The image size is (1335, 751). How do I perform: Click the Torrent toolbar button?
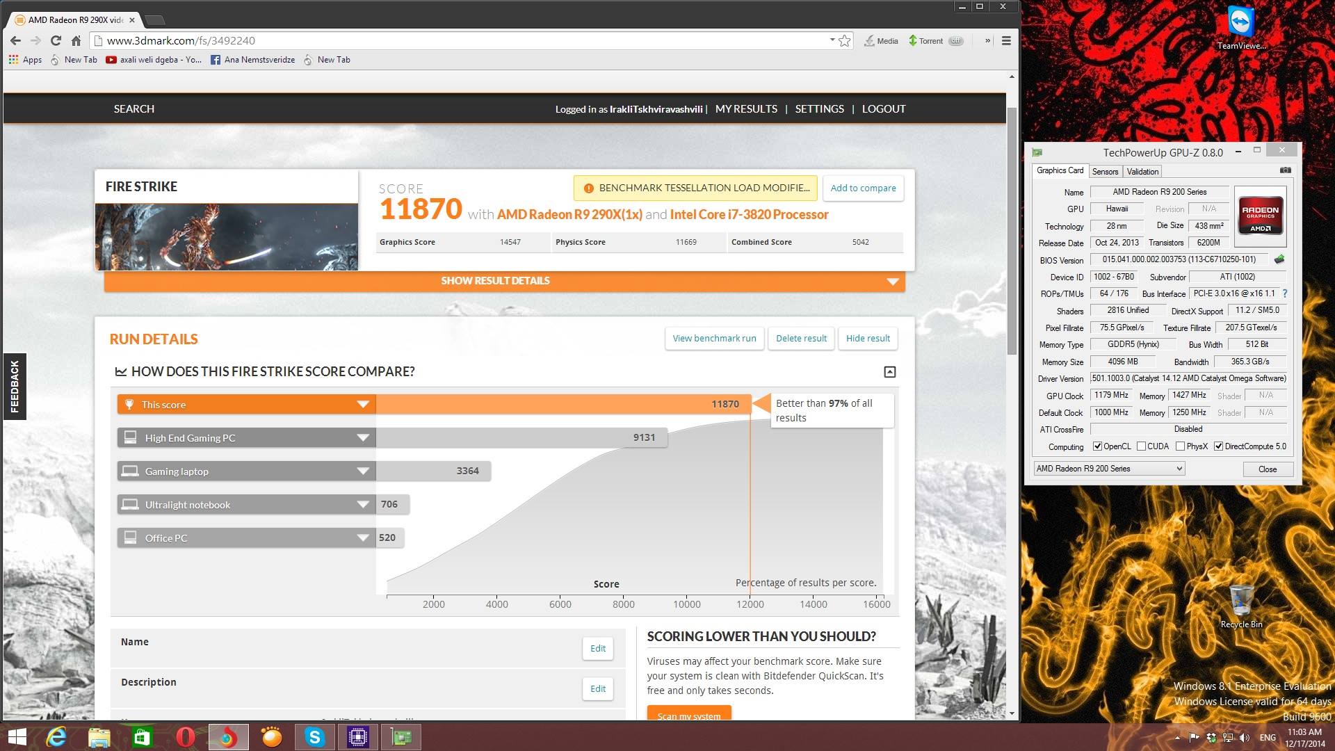tap(925, 41)
